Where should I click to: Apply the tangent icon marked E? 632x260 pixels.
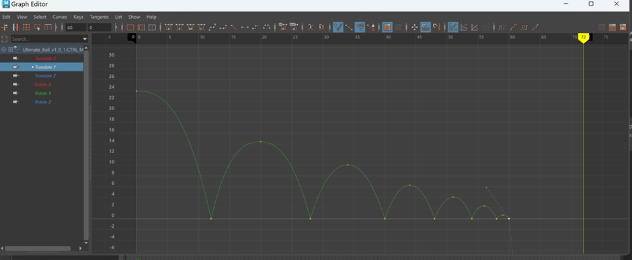pyautogui.click(x=180, y=28)
